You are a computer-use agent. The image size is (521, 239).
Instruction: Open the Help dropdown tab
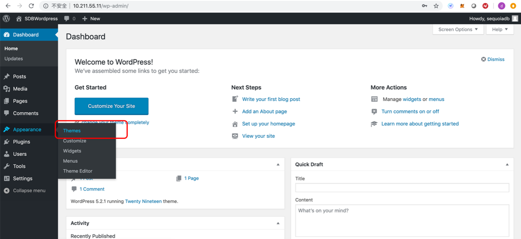tap(500, 30)
